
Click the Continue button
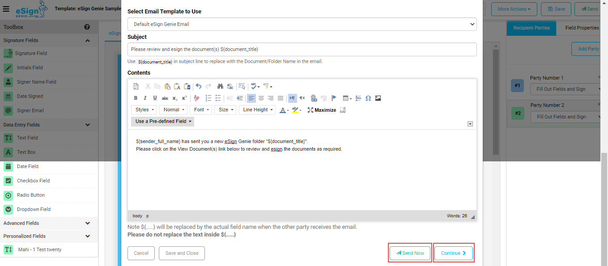pyautogui.click(x=454, y=253)
